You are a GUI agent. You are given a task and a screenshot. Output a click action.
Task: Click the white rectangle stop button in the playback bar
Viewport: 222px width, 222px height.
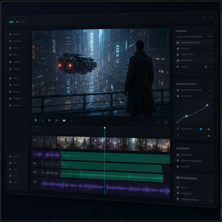[64, 121]
